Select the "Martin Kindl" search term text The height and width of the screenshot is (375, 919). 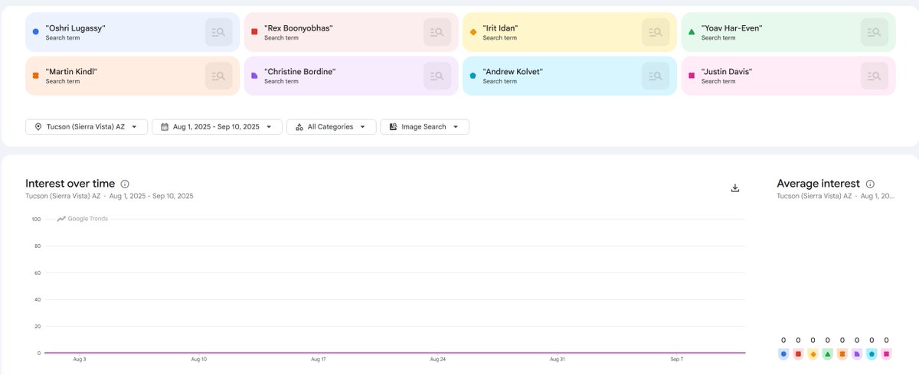click(x=71, y=72)
